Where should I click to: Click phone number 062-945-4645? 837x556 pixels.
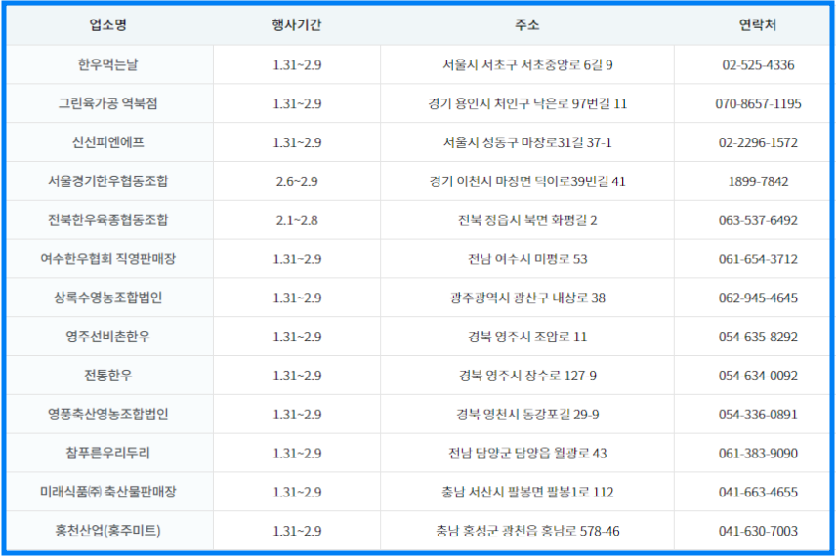tap(758, 298)
